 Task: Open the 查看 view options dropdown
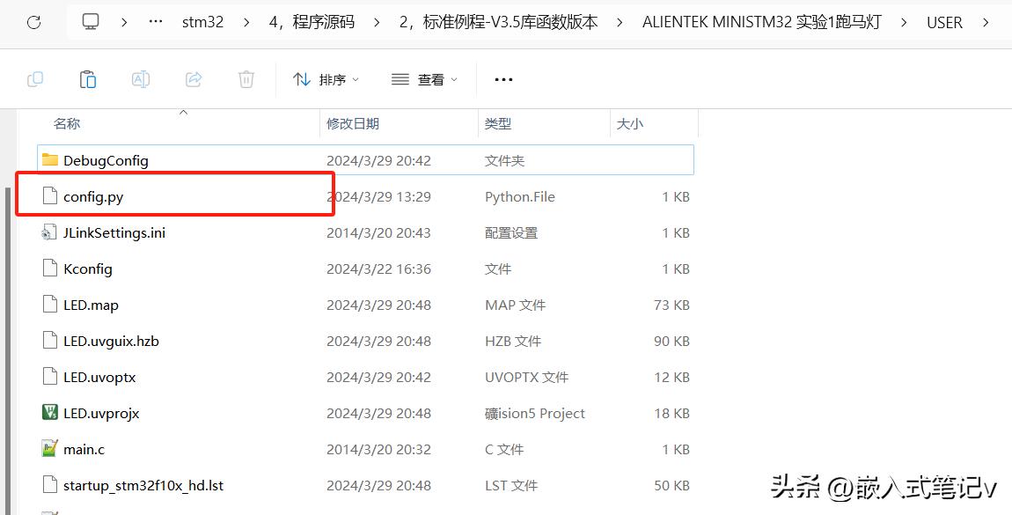coord(421,78)
